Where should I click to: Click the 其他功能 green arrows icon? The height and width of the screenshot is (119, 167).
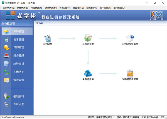click(6, 72)
